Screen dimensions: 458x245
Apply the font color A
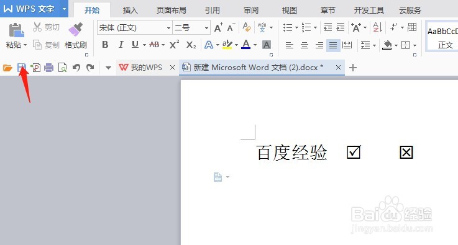(246, 45)
